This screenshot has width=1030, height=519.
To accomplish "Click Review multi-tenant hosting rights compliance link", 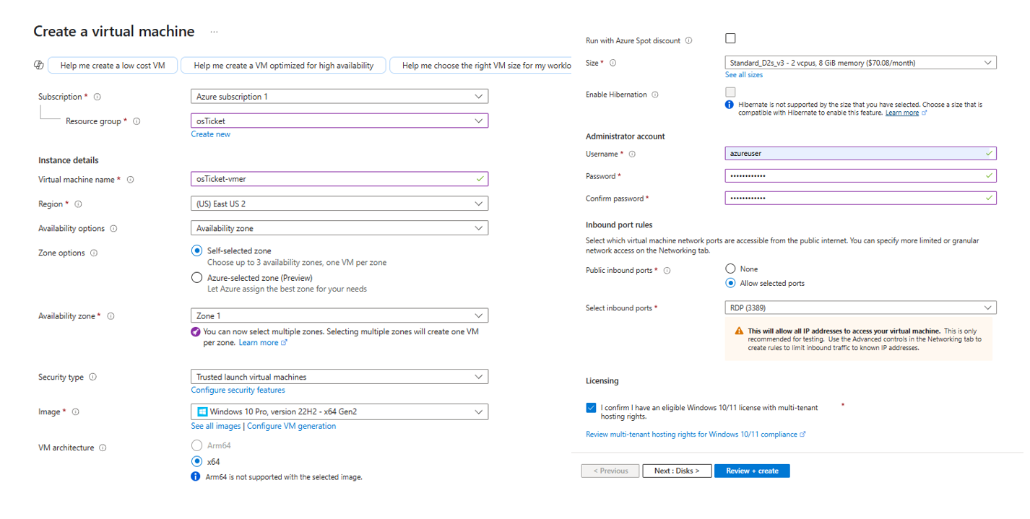I will click(x=696, y=435).
